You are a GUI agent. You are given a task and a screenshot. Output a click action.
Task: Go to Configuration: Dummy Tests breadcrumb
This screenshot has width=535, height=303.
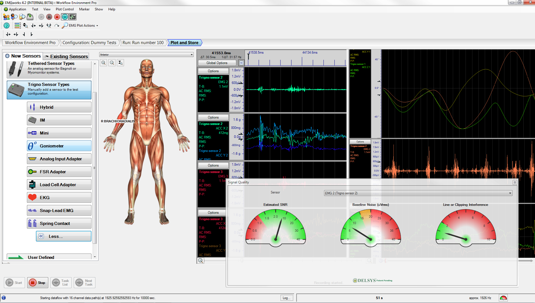pos(89,43)
